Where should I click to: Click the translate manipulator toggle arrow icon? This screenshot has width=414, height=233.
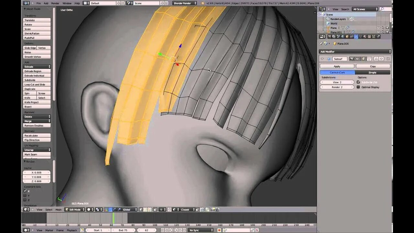coord(110,210)
